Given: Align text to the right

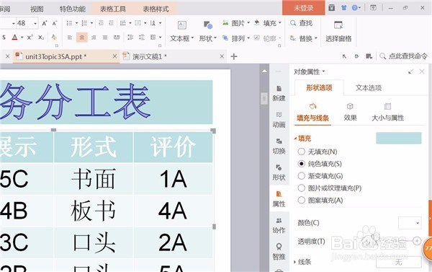Looking at the screenshot, I should click(94, 38).
